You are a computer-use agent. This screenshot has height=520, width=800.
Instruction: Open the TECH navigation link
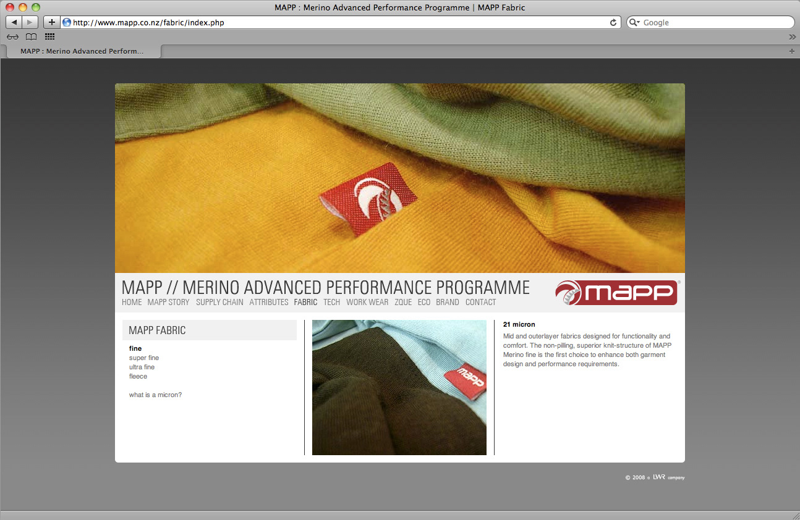point(331,302)
